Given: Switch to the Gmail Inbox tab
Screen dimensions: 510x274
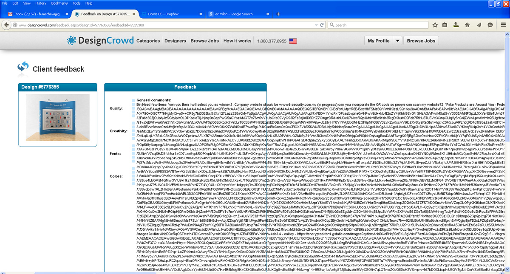Looking at the screenshot, I should click(39, 14).
